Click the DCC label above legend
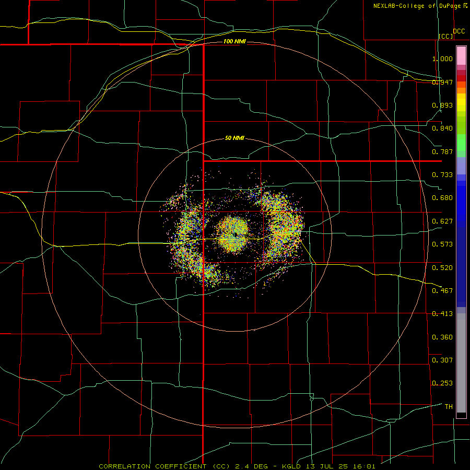This screenshot has width=470, height=470. pyautogui.click(x=459, y=31)
